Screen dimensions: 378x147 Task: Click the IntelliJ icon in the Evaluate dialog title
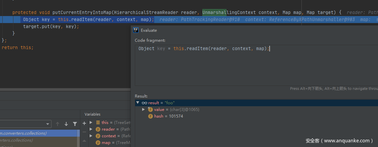pos(136,30)
